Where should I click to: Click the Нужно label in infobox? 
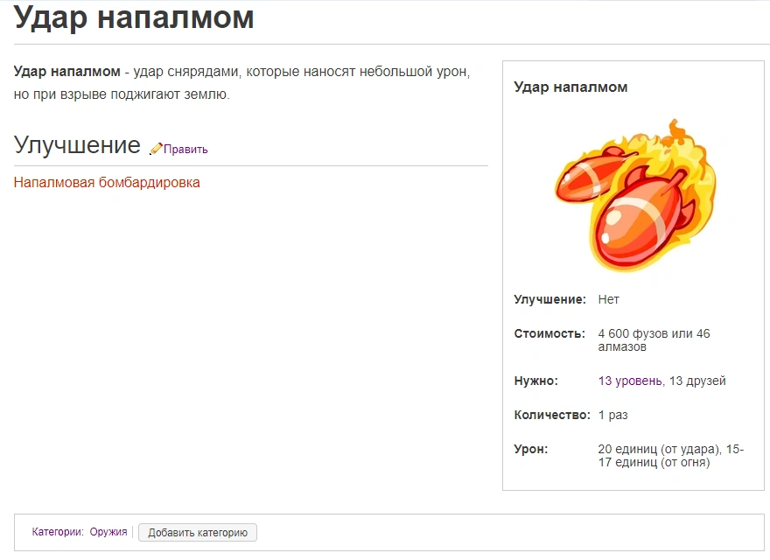pyautogui.click(x=535, y=381)
